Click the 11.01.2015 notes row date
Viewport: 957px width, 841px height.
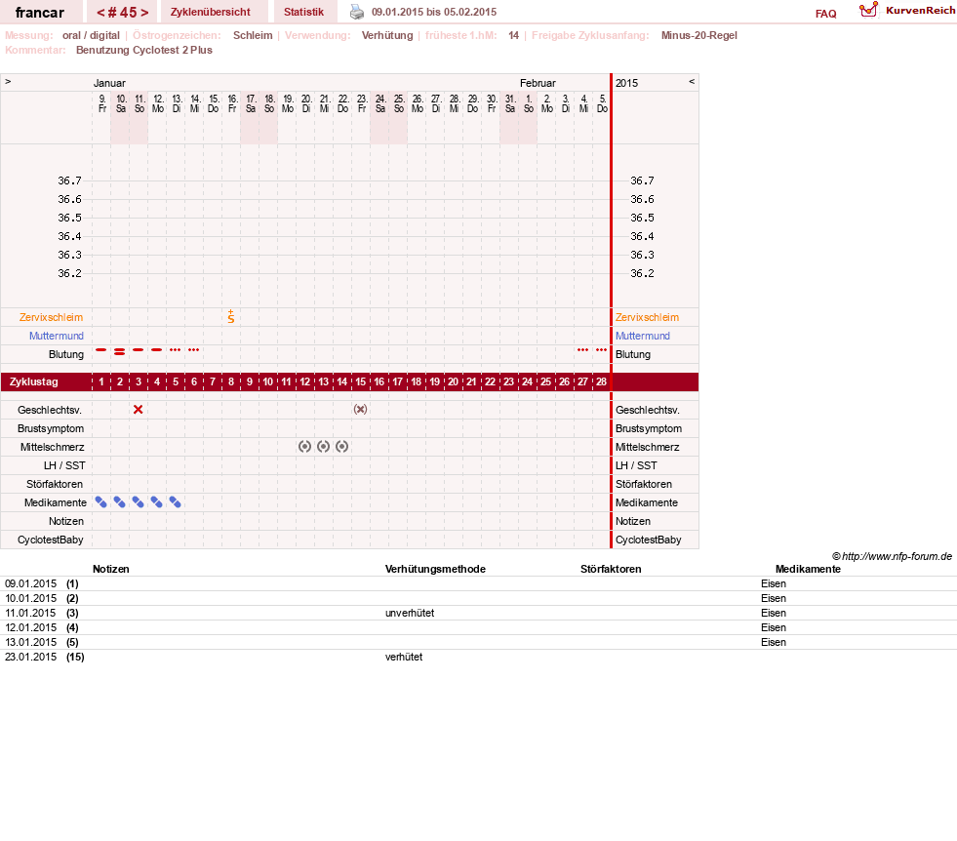pos(30,613)
